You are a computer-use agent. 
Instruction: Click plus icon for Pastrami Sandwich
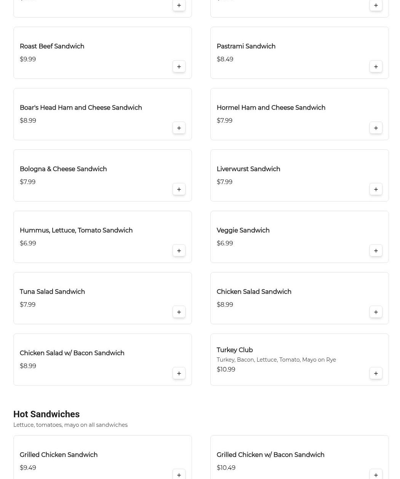pos(376,67)
